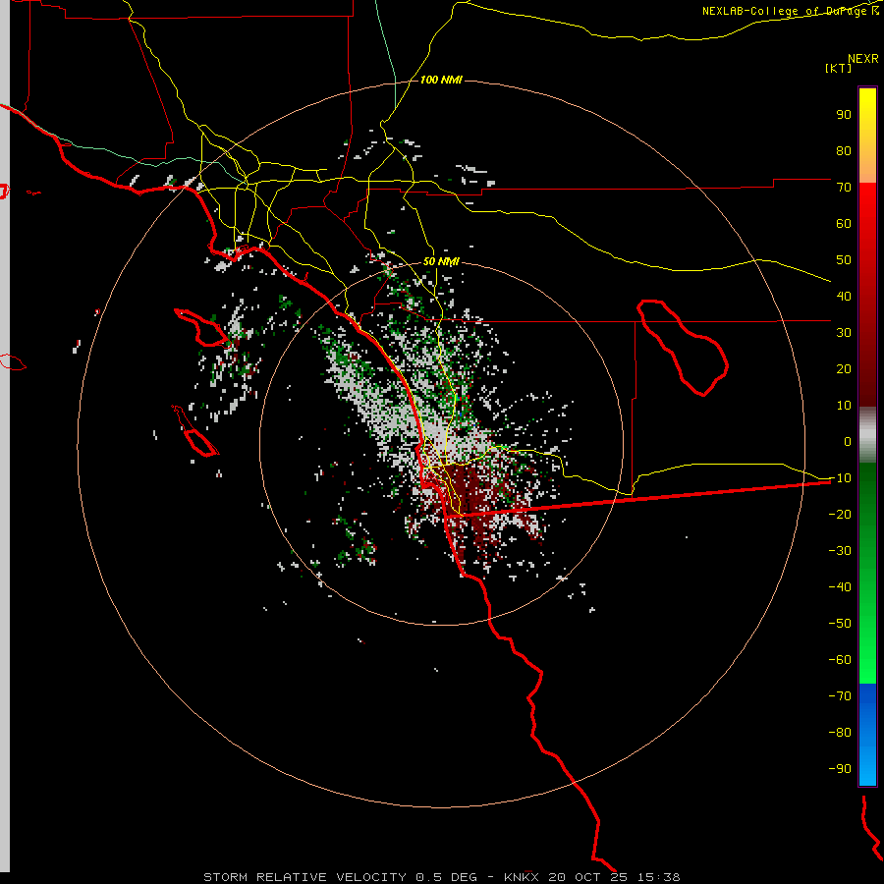This screenshot has height=884, width=884.
Task: Pick the yellow segment atop the color bar
Action: (x=867, y=110)
